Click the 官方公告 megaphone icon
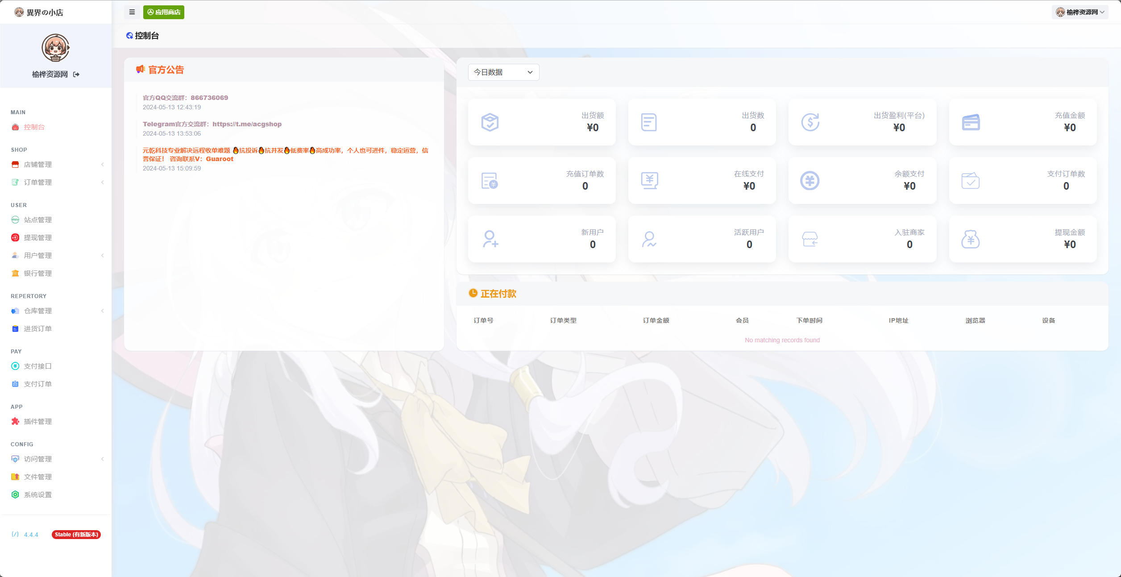Screen dimensions: 1121x577 point(141,69)
